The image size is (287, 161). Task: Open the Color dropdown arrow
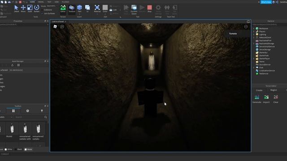[x=105, y=14]
